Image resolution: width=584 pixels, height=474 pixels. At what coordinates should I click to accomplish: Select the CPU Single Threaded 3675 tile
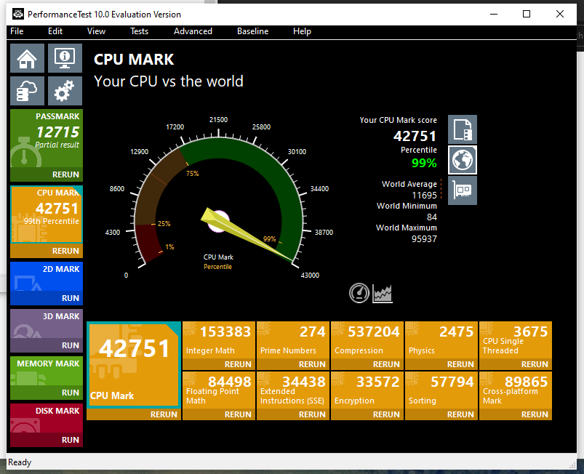[516, 341]
